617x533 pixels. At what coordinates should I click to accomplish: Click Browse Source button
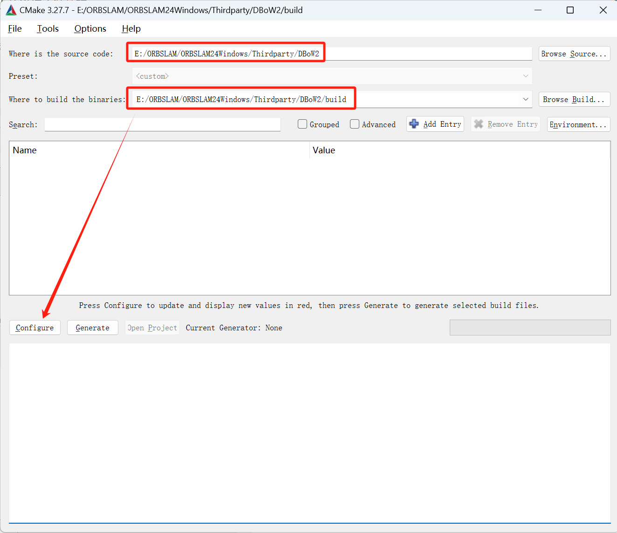point(575,54)
